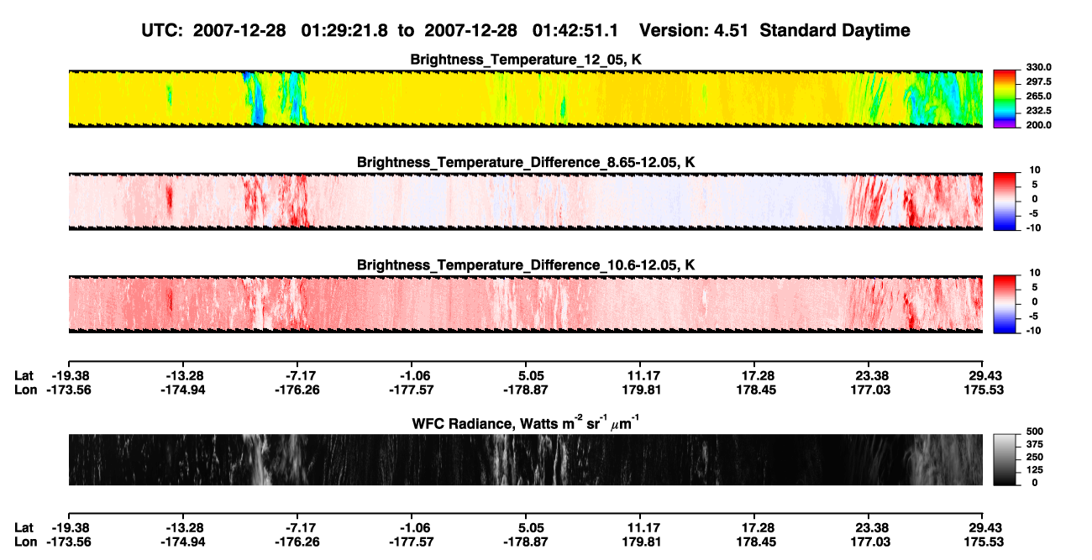
Task: Click the 'Lat' label of the axis under WFC Radiance
Action: point(24,528)
